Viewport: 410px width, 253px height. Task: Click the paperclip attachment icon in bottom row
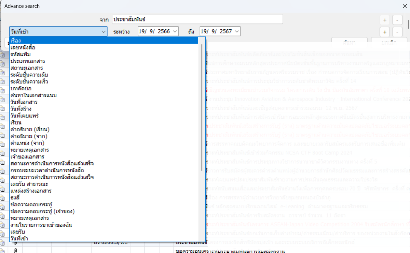(x=15, y=251)
